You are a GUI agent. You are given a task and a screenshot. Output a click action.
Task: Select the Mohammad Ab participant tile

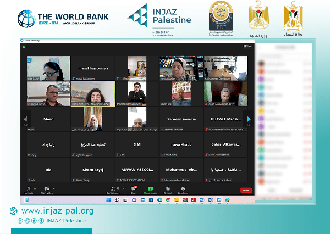point(182,170)
